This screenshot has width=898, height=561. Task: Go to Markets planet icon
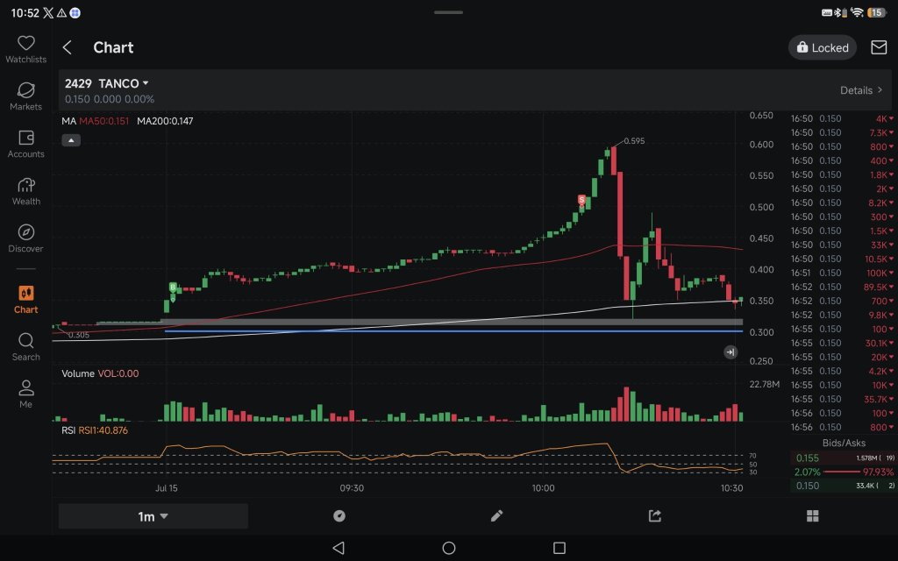(25, 90)
